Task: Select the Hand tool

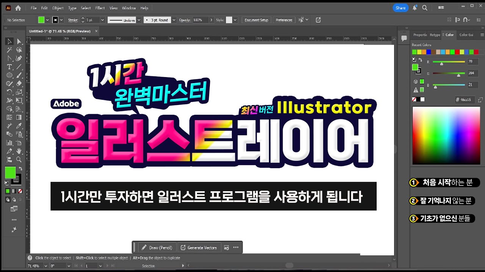Action: pyautogui.click(x=19, y=151)
